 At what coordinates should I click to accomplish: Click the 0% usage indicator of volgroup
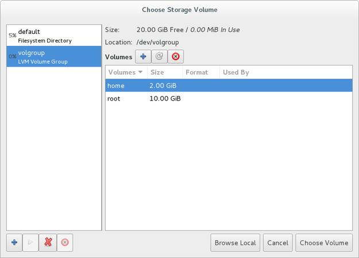click(13, 56)
